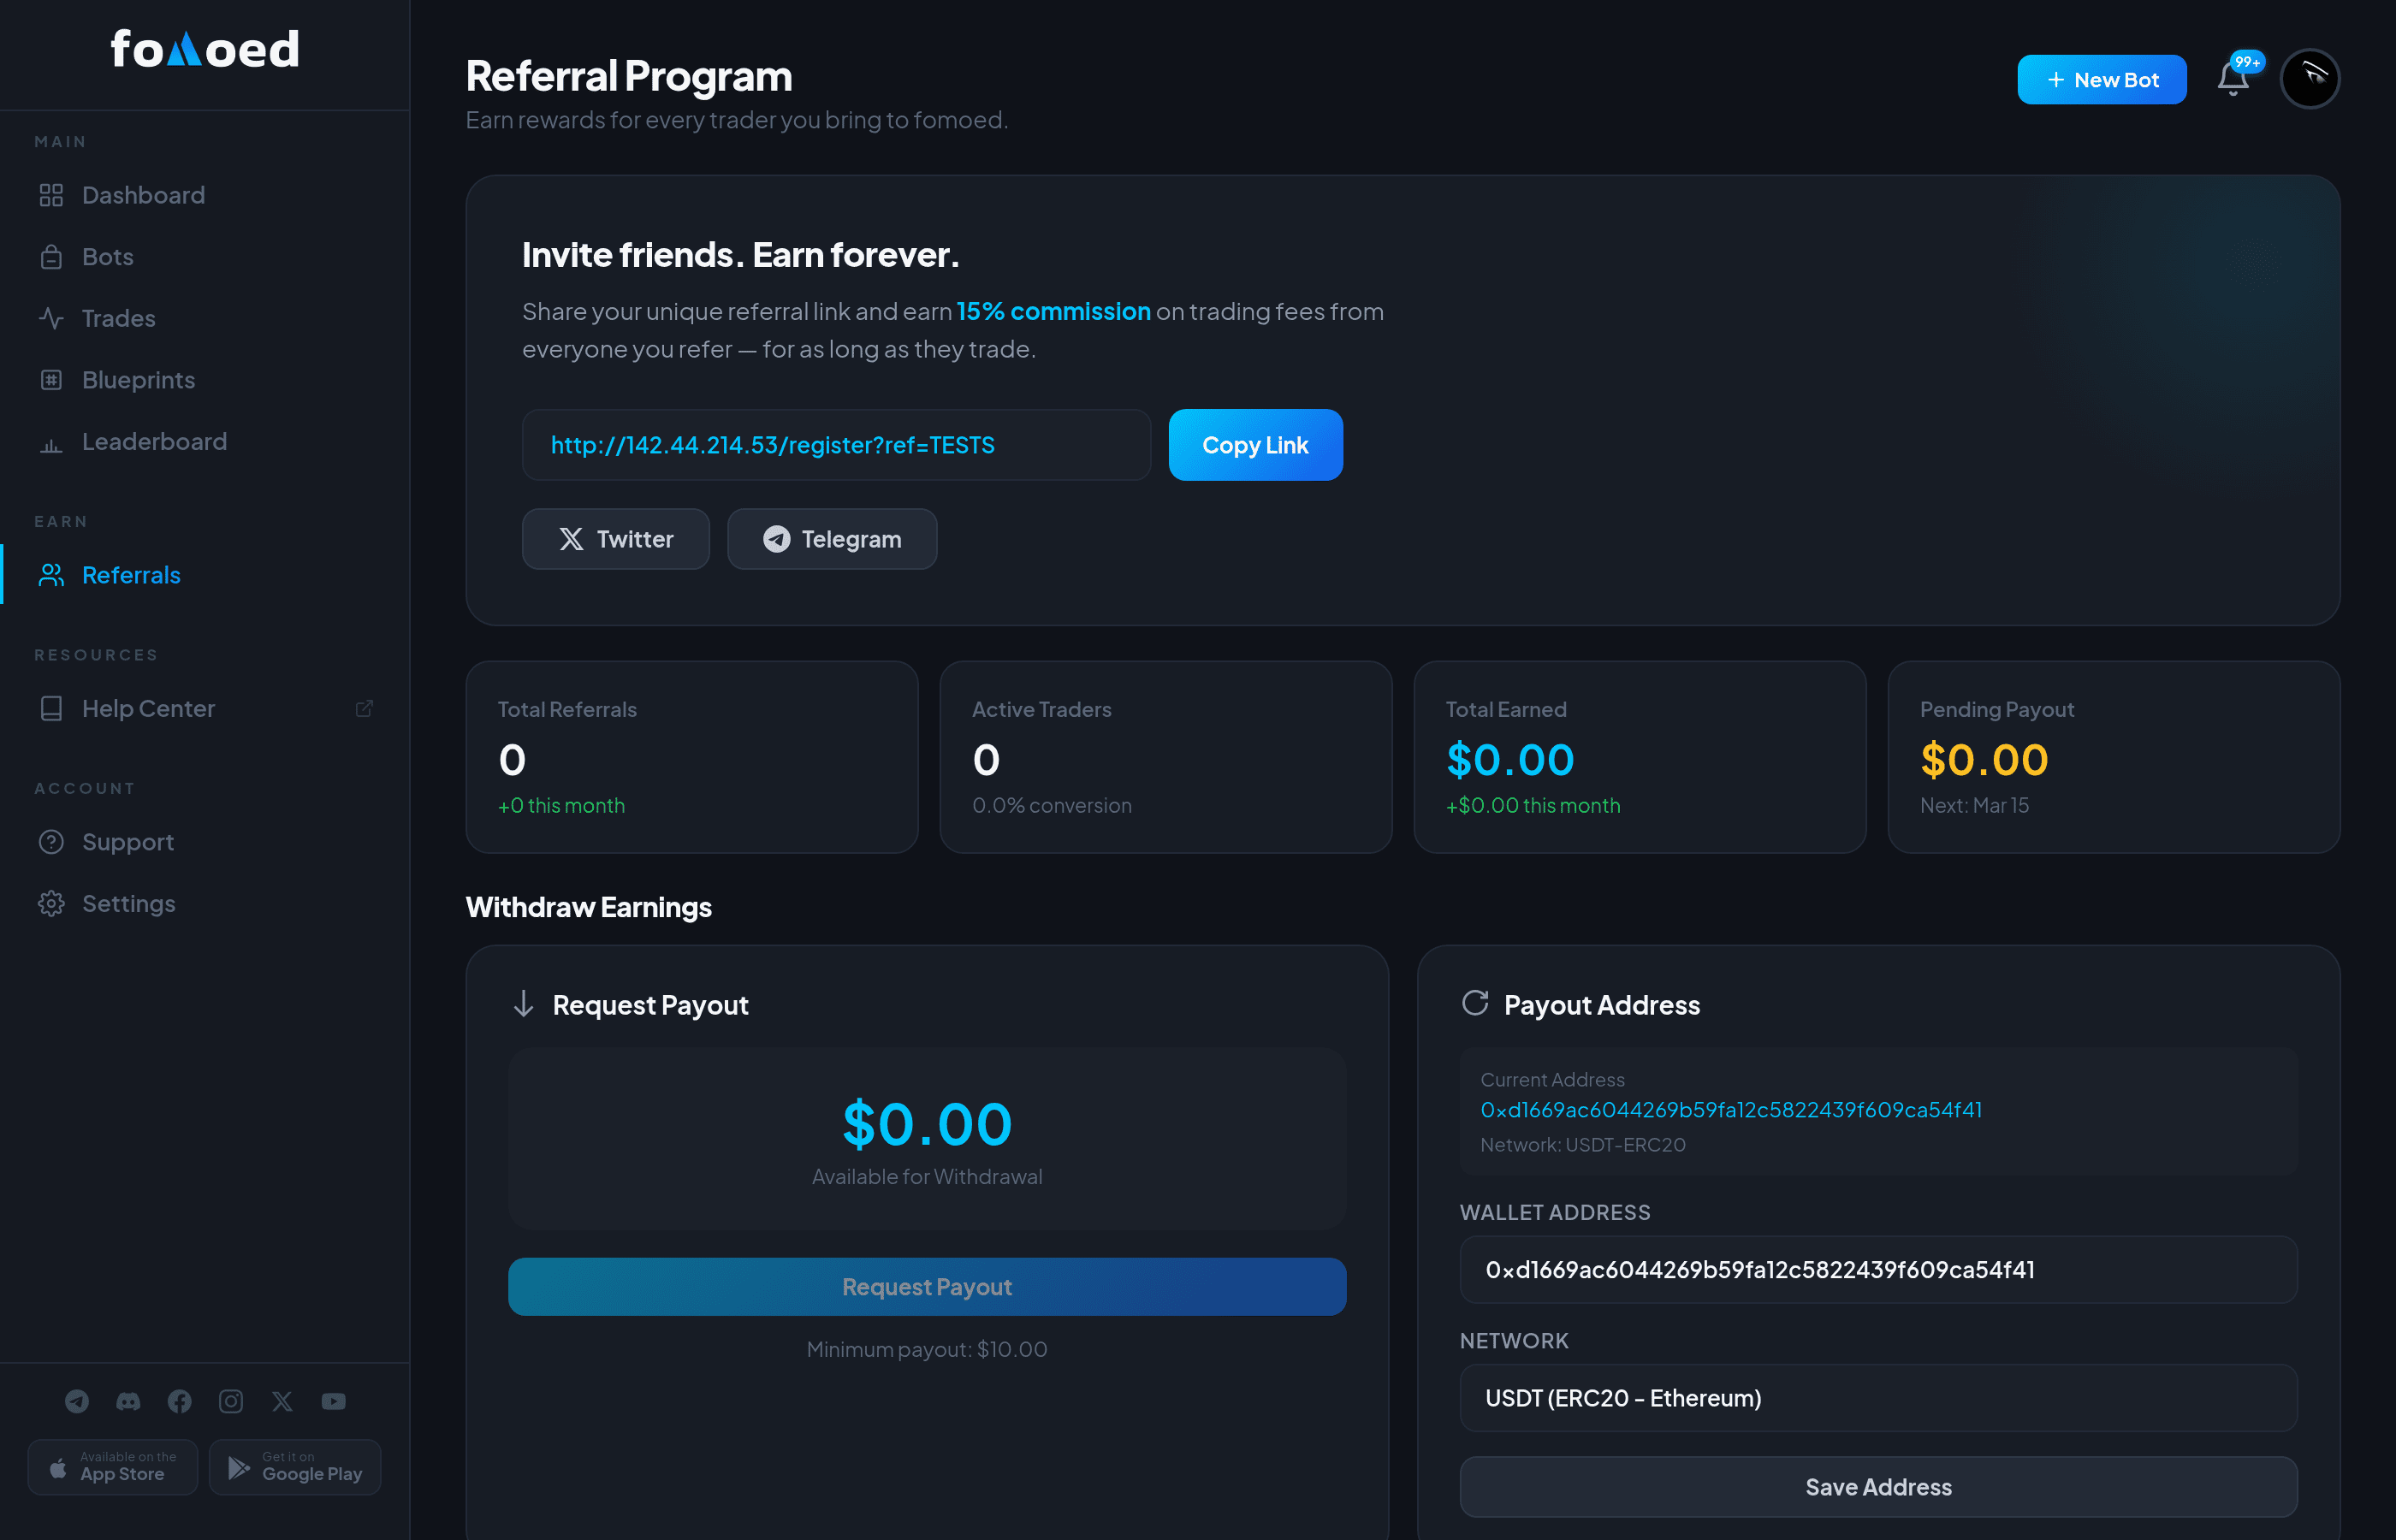Click Help Center external-link icon
The height and width of the screenshot is (1540, 2396).
point(364,708)
